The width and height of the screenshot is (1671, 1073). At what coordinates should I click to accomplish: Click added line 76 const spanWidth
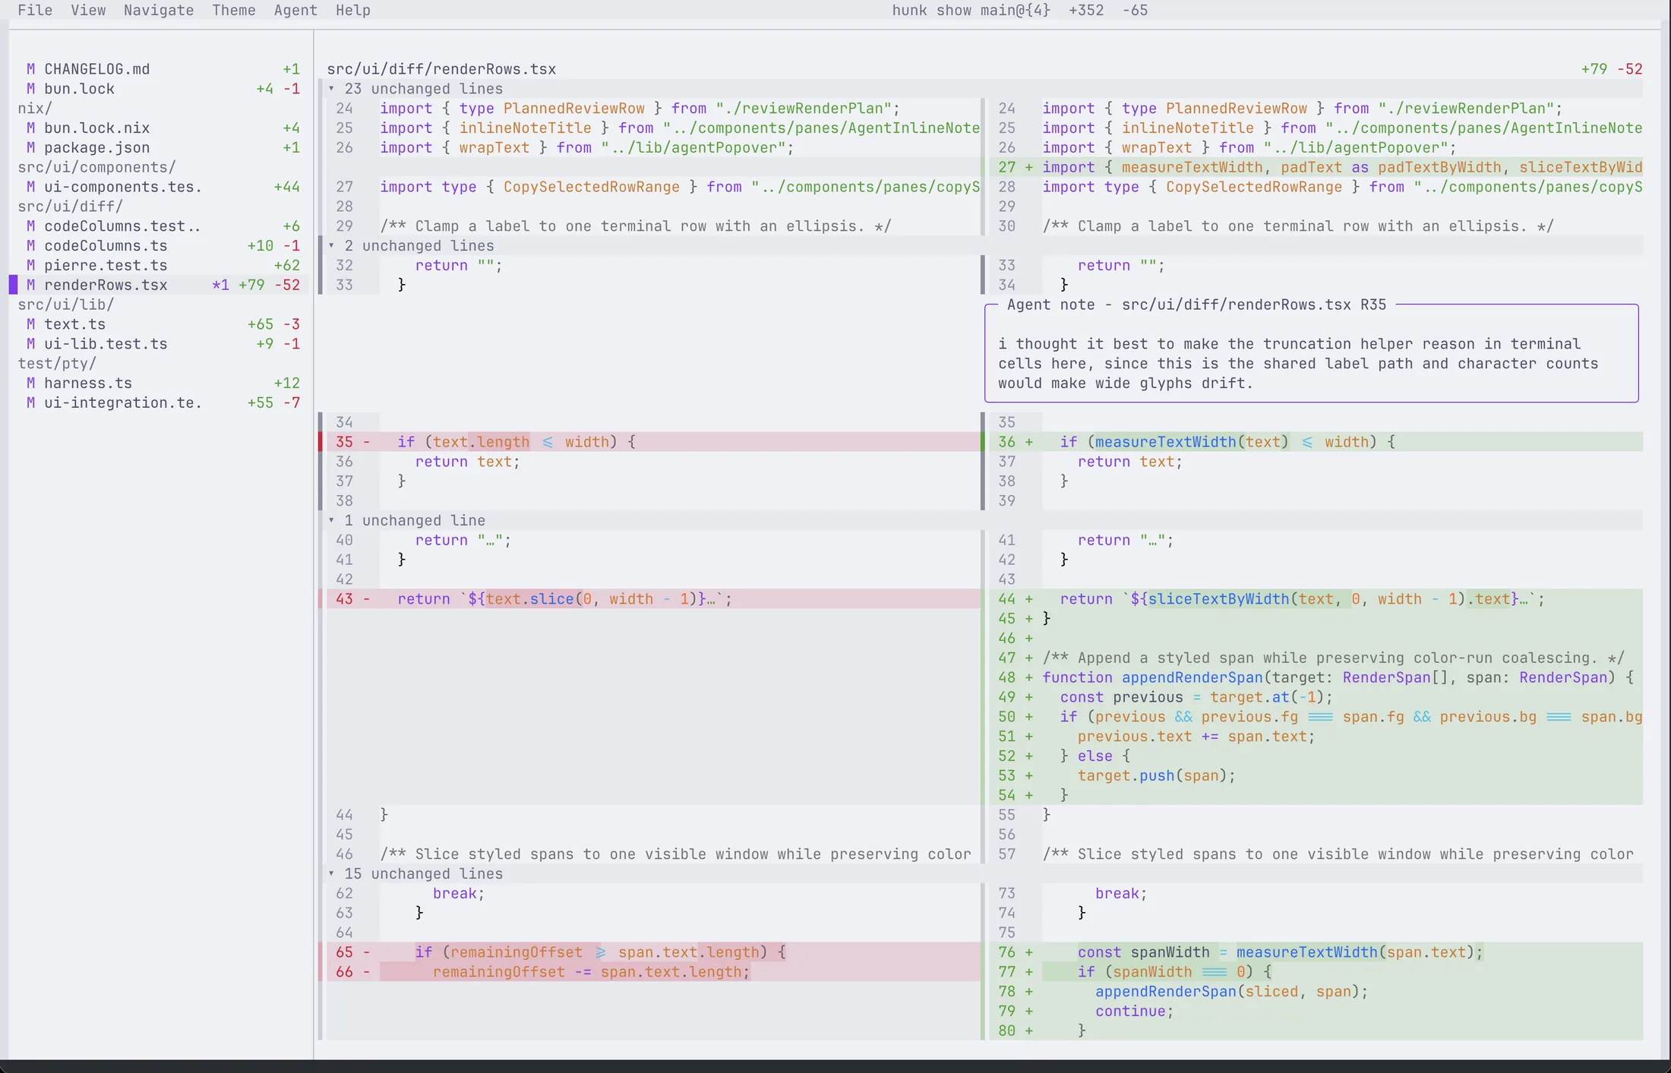point(1316,952)
